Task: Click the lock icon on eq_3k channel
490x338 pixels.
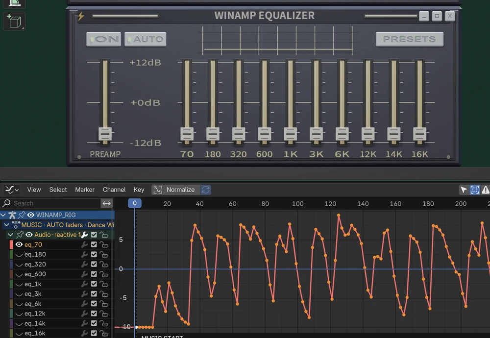Action: [x=103, y=294]
